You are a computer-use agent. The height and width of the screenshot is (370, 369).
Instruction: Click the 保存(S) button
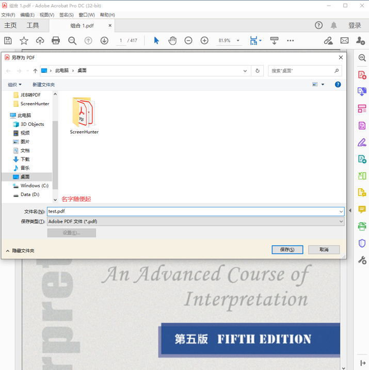pyautogui.click(x=287, y=250)
